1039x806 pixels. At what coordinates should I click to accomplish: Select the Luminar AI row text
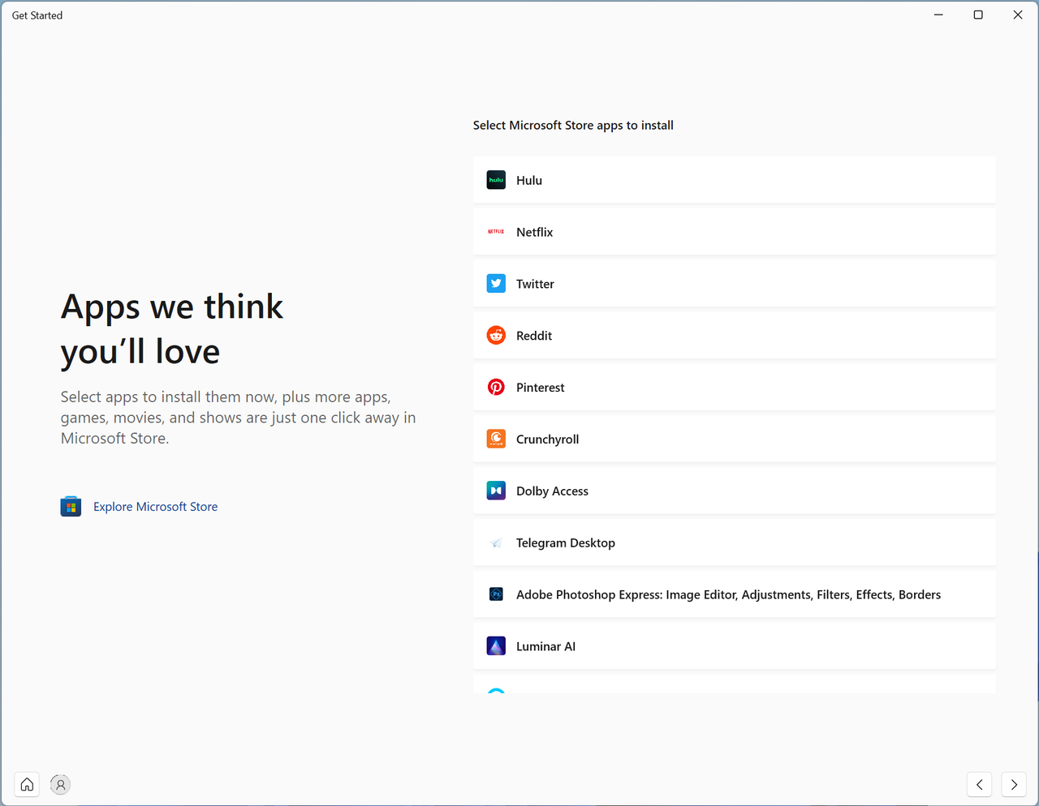coord(545,646)
